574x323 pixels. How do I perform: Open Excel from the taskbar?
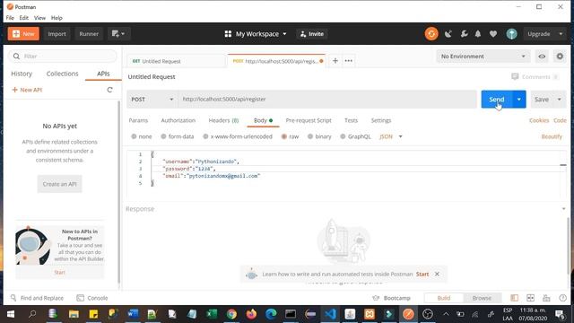click(212, 314)
